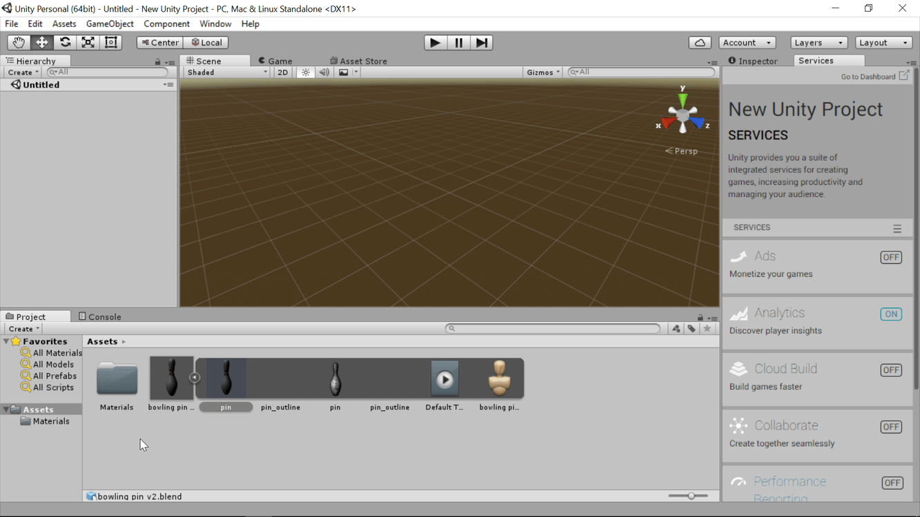
Task: Click the Hierarchy search field
Action: pos(108,72)
